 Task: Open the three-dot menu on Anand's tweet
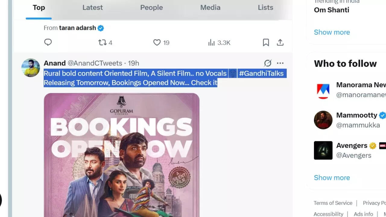(280, 63)
